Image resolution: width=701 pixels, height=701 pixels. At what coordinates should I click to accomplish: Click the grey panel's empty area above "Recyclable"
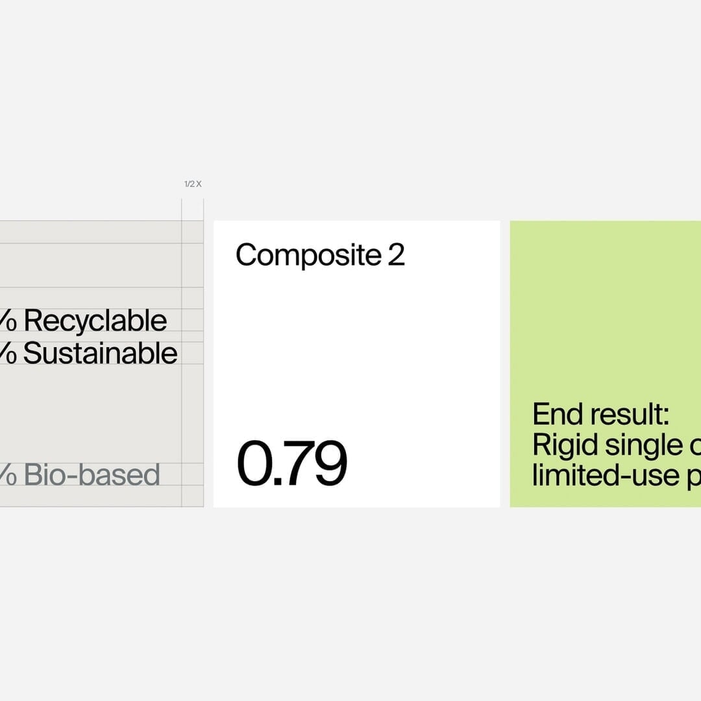pos(91,264)
